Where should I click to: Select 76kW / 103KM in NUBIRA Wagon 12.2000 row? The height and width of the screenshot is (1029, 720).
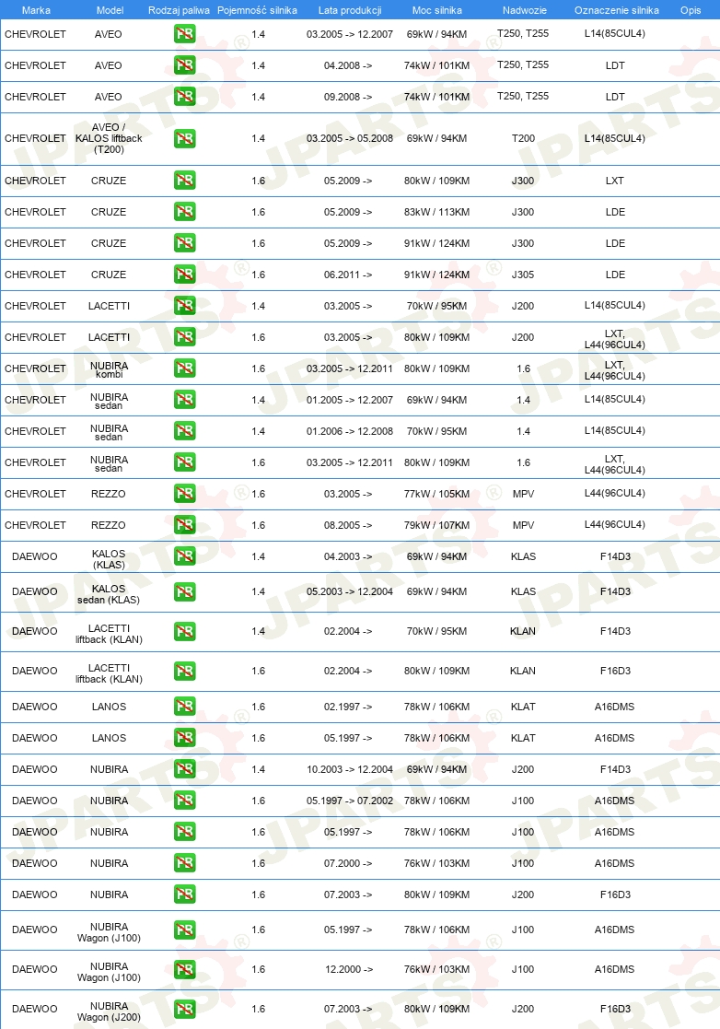(x=436, y=969)
